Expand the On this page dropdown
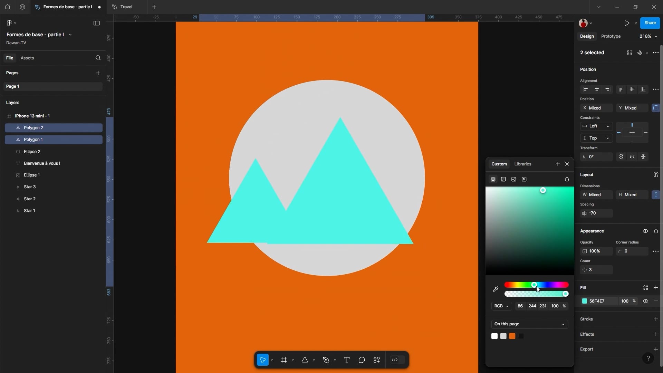The image size is (663, 373). tap(529, 324)
